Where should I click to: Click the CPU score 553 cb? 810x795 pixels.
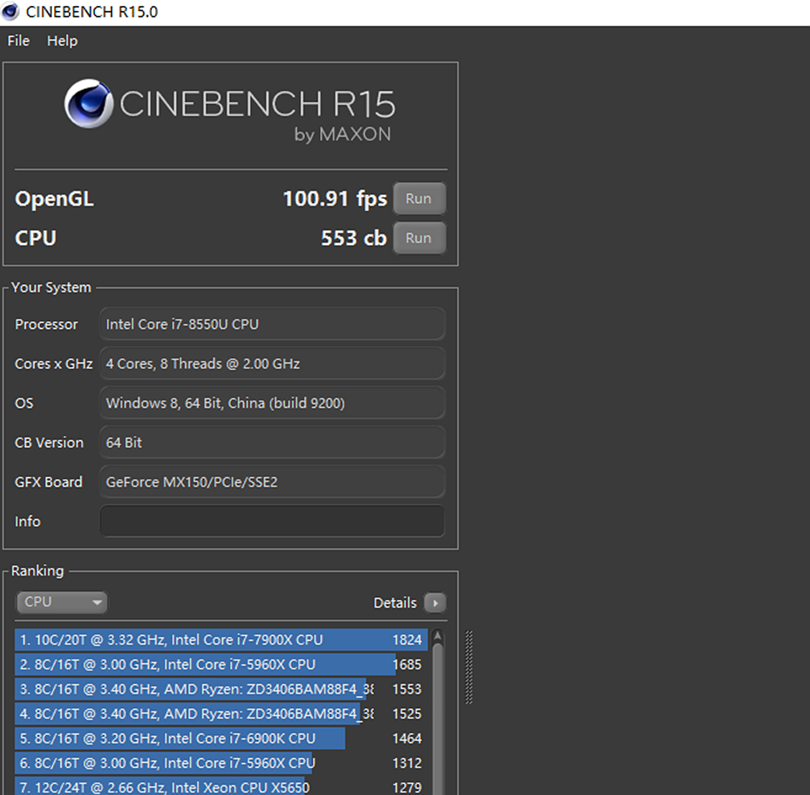coord(354,238)
